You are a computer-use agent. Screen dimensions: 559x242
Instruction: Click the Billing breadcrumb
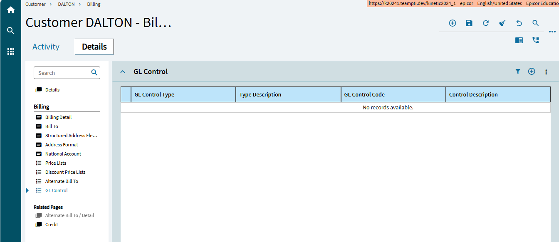pos(94,4)
